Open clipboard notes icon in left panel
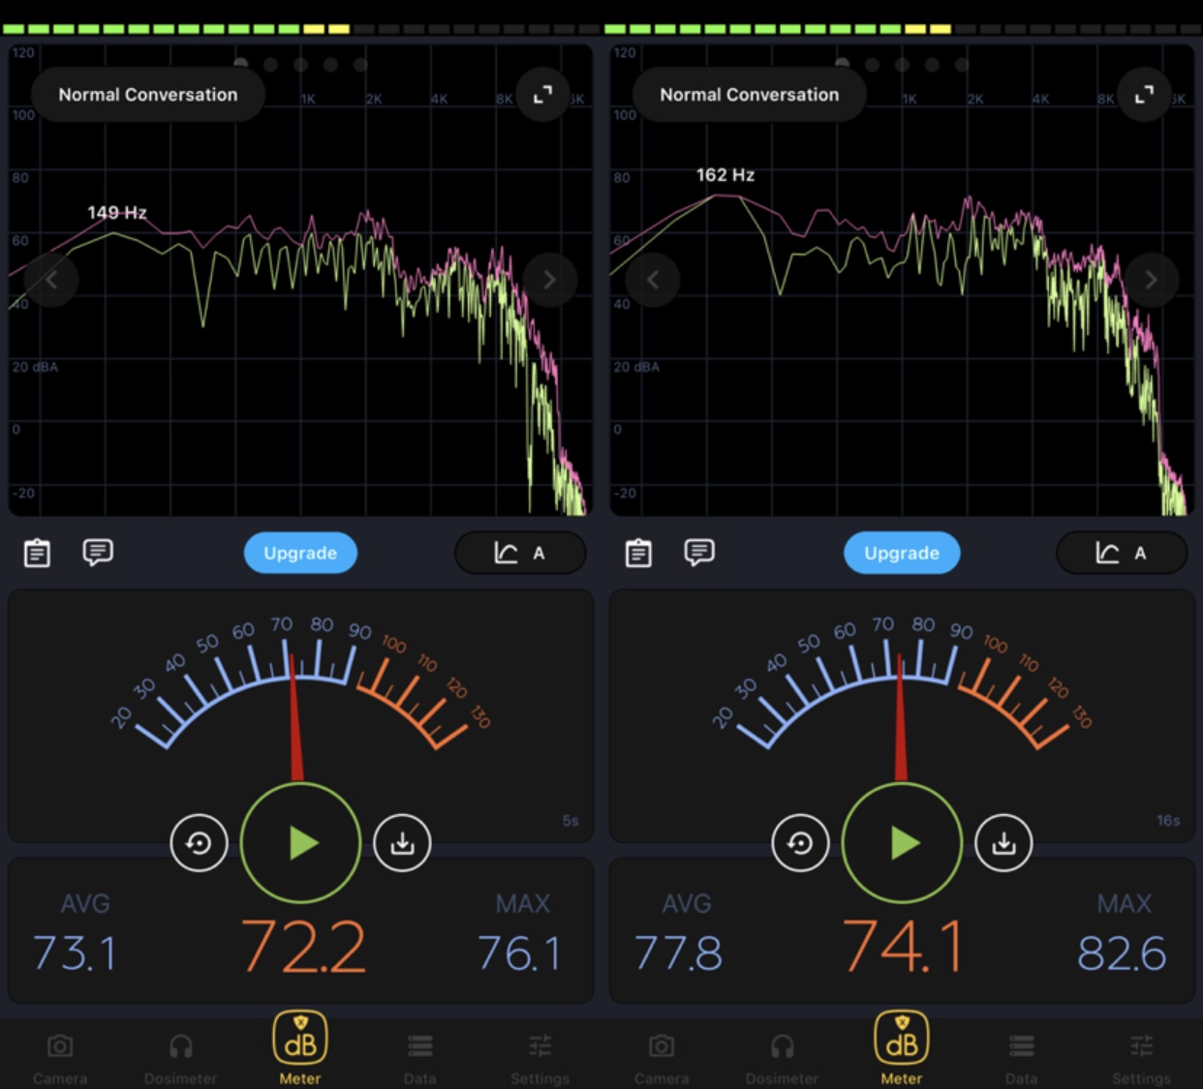The image size is (1203, 1089). point(37,553)
